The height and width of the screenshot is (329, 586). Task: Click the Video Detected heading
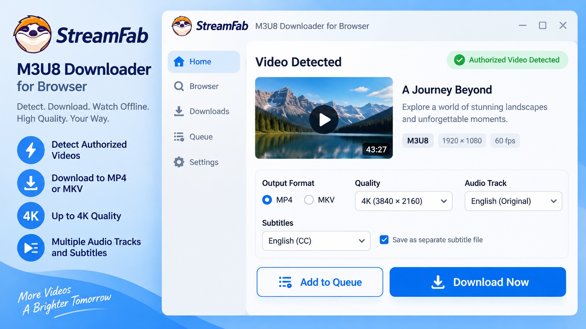pyautogui.click(x=298, y=62)
